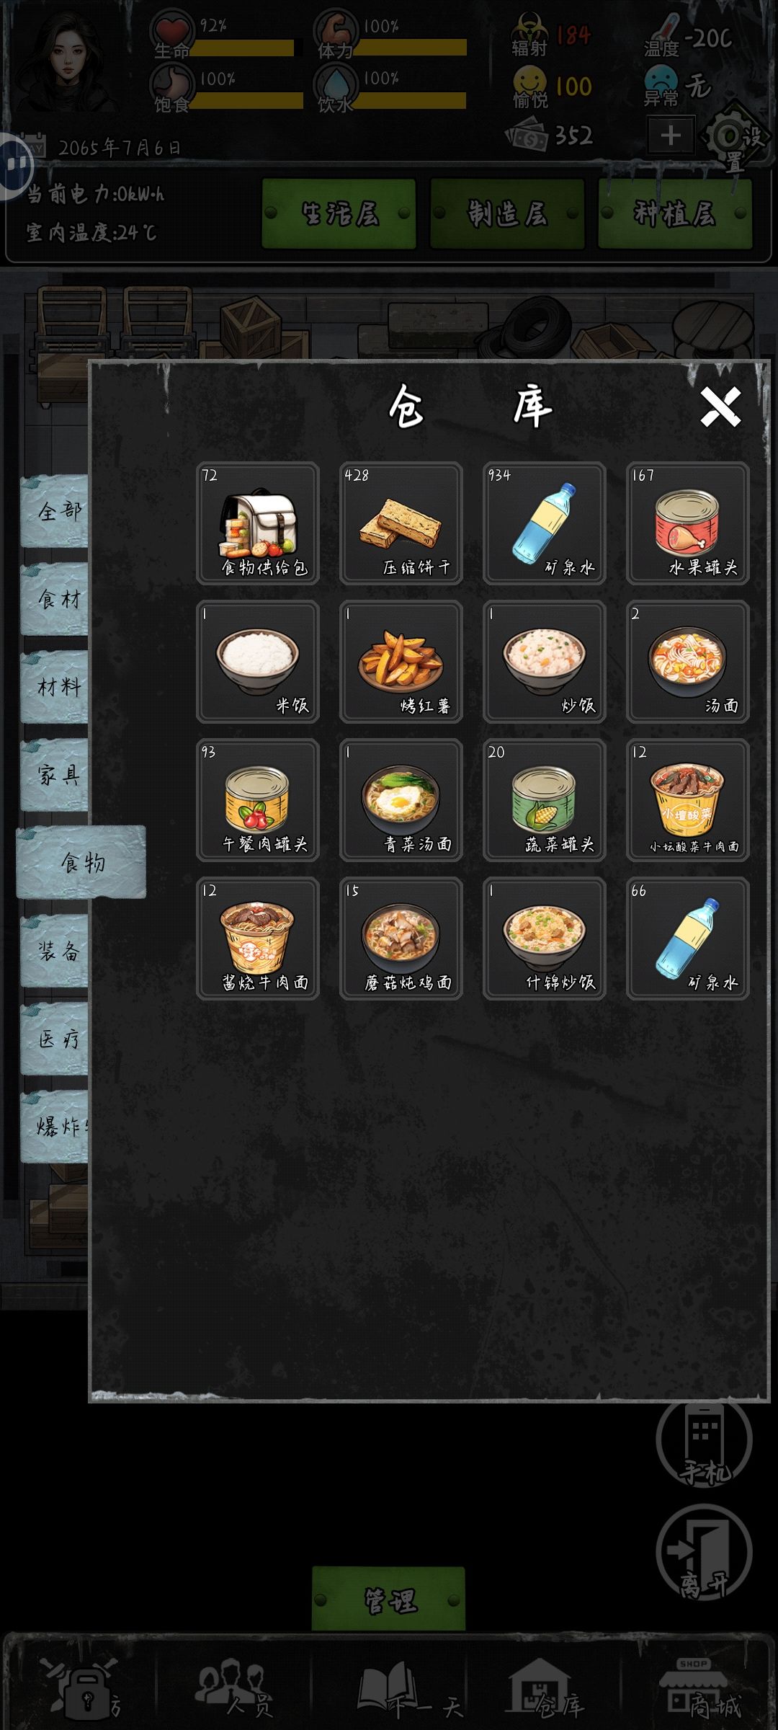Viewport: 778px width, 1730px height.
Task: Switch to the 全部 category tab
Action: (56, 511)
